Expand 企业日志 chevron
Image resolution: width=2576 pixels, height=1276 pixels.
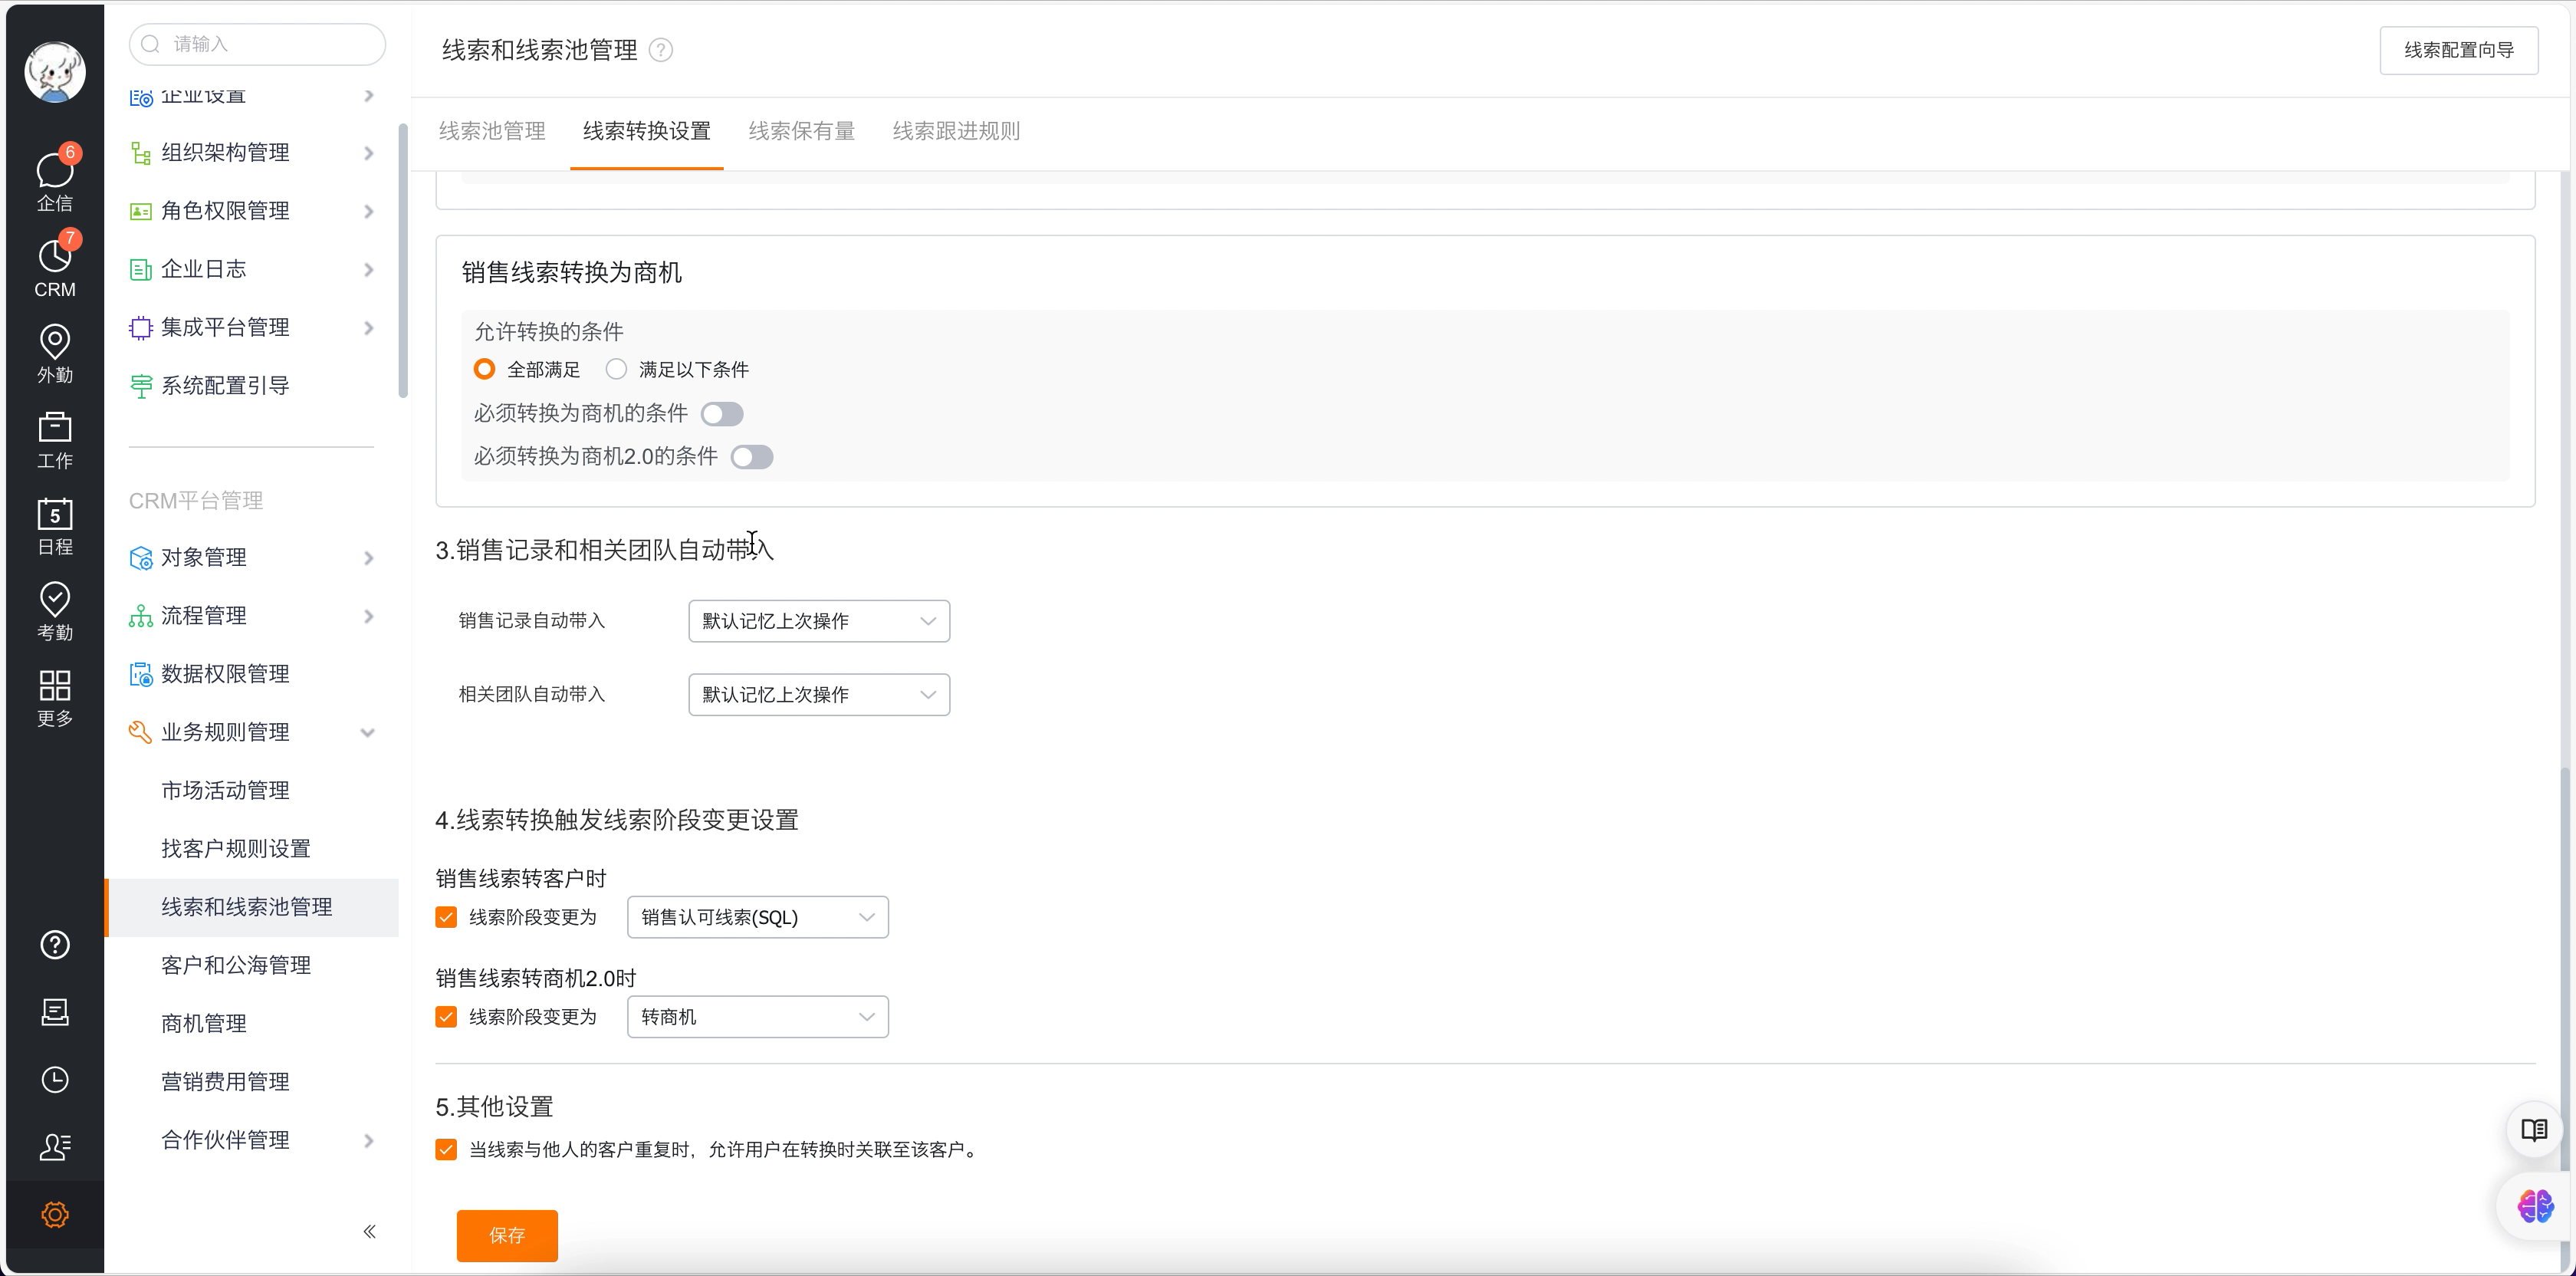click(369, 270)
